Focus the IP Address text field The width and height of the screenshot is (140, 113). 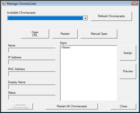pos(32,62)
